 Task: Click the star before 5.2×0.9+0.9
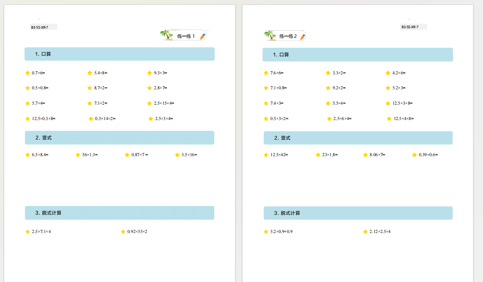tap(266, 231)
